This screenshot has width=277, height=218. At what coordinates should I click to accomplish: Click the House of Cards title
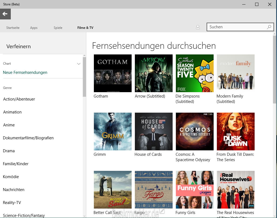[148, 154]
